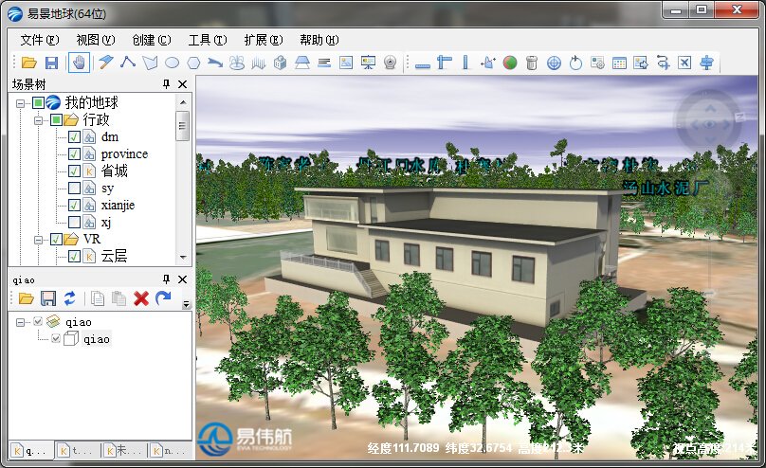Choose the curved arrow tool
The height and width of the screenshot is (468, 766).
point(215,63)
